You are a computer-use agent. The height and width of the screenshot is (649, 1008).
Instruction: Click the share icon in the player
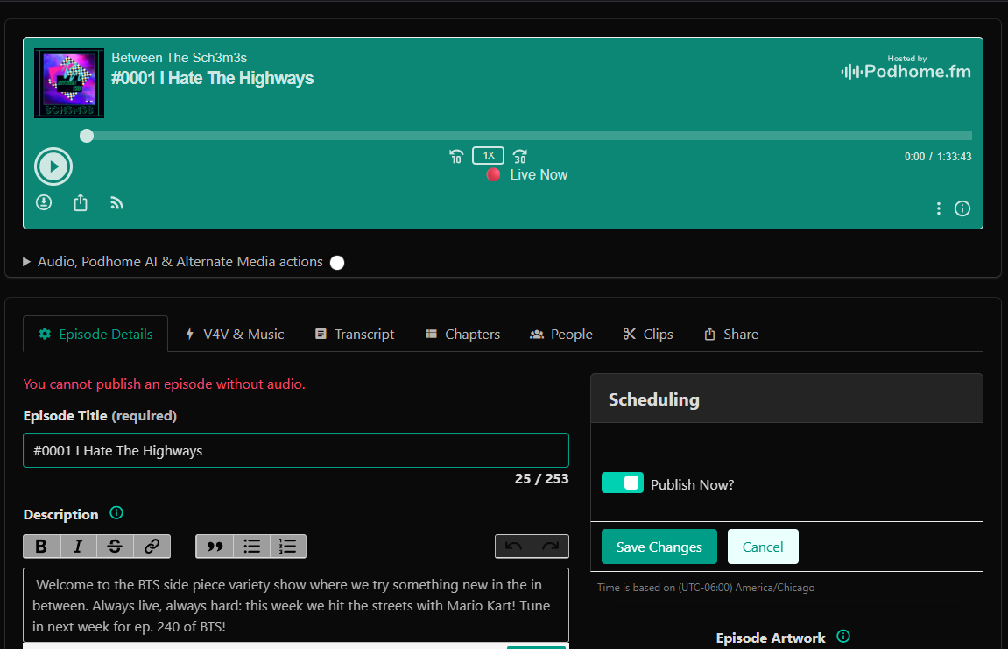click(x=81, y=202)
